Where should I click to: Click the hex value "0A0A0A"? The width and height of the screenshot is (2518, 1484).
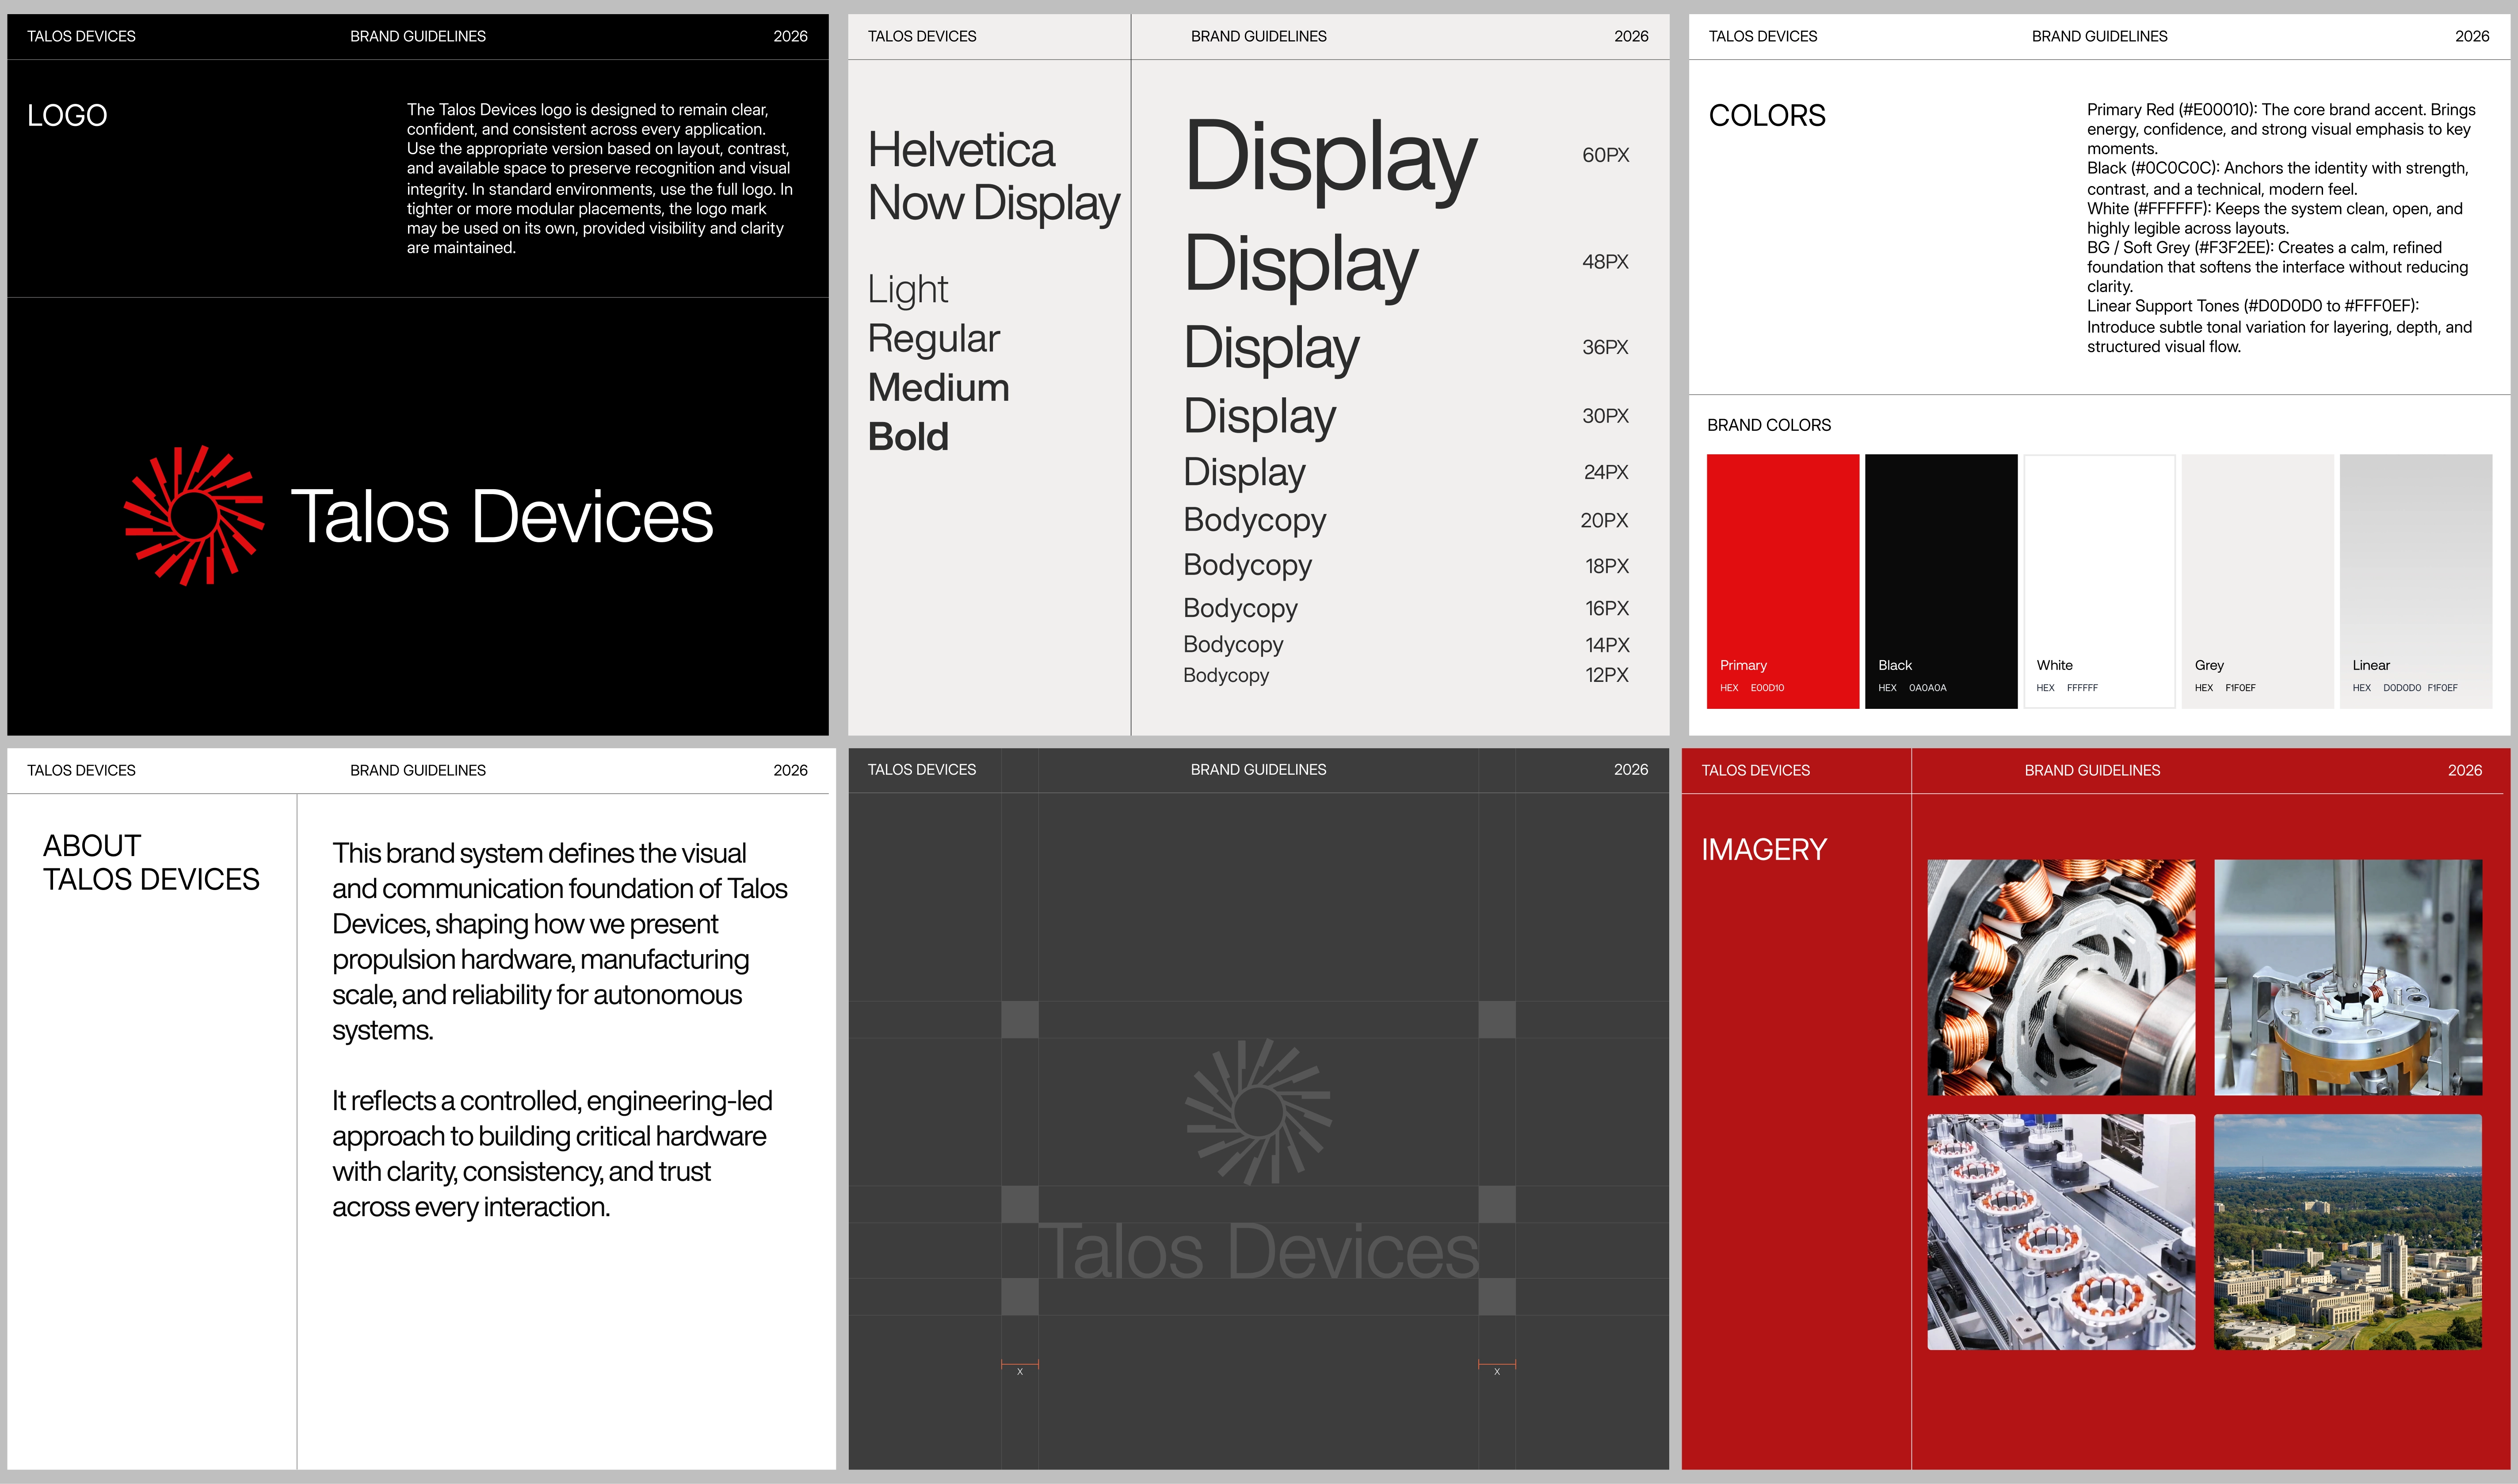1927,688
